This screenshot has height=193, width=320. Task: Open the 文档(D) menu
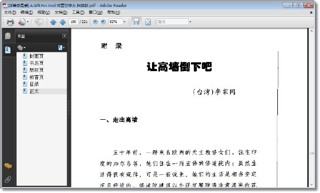pyautogui.click(x=61, y=12)
